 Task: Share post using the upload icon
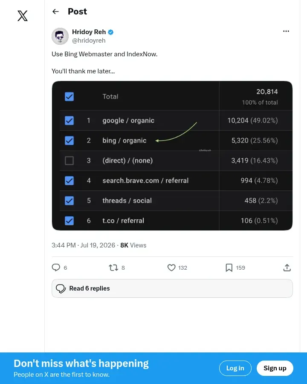pyautogui.click(x=287, y=268)
